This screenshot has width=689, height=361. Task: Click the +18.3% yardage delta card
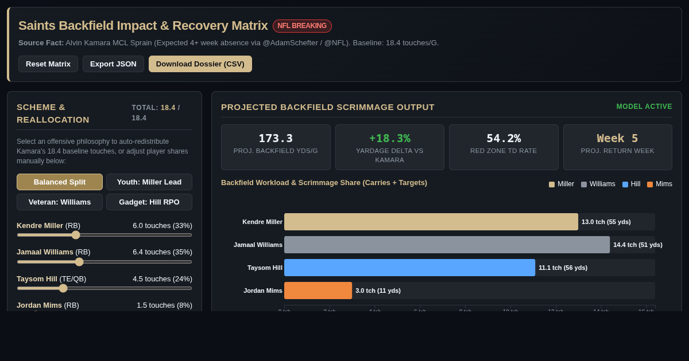390,147
